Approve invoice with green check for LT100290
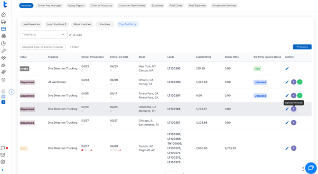This screenshot has width=318, height=174. [x=300, y=82]
